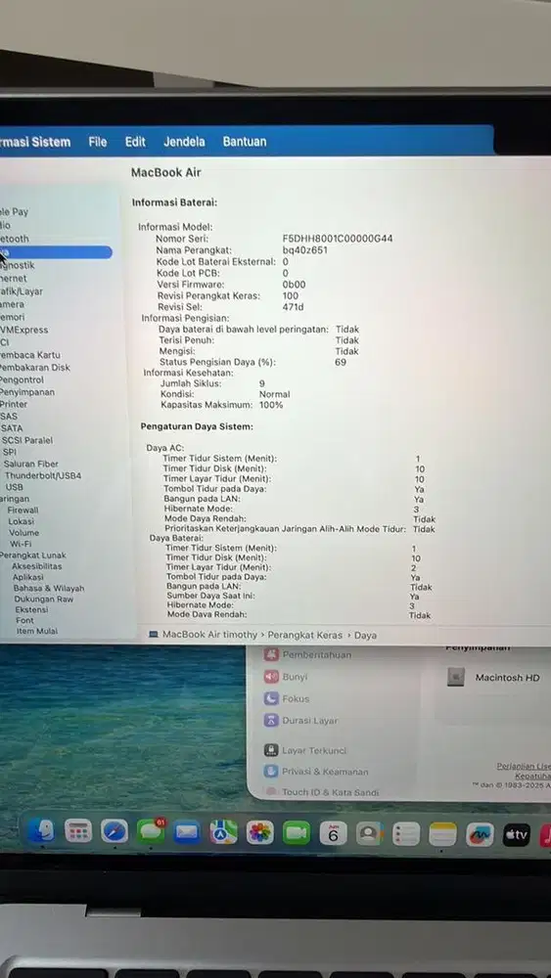
Task: Click the Kondisi value Normal
Action: point(275,394)
